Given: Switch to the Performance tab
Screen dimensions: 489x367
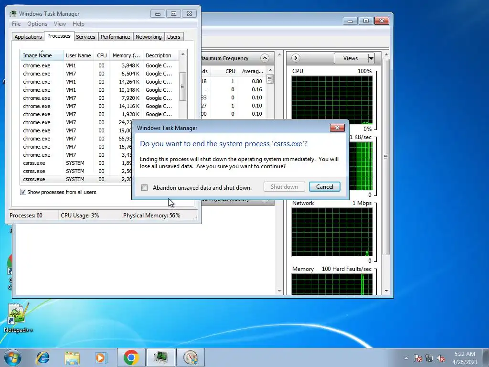Looking at the screenshot, I should click(115, 37).
